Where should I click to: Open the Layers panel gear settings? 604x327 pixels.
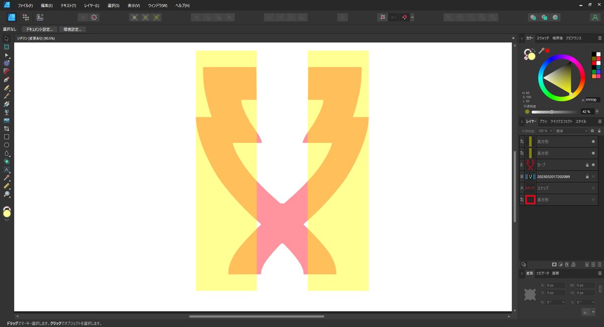(x=592, y=131)
